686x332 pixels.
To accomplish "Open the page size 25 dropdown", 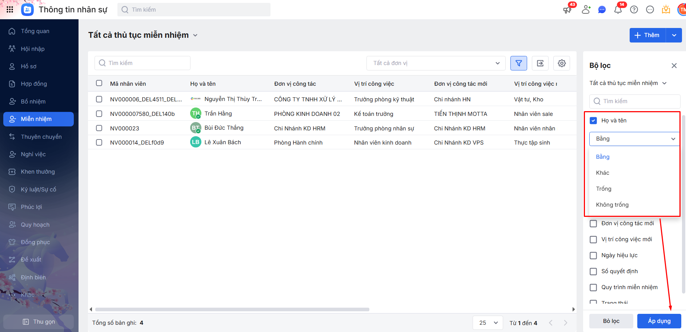I will point(488,323).
